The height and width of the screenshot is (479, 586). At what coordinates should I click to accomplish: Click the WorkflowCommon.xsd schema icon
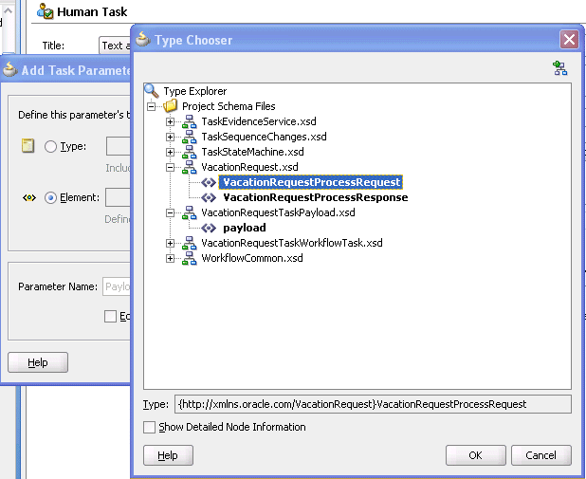tap(189, 258)
